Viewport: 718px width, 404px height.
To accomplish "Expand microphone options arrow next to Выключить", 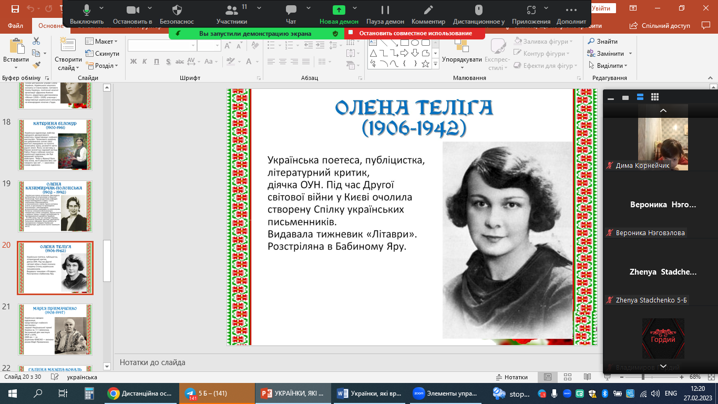I will (101, 8).
